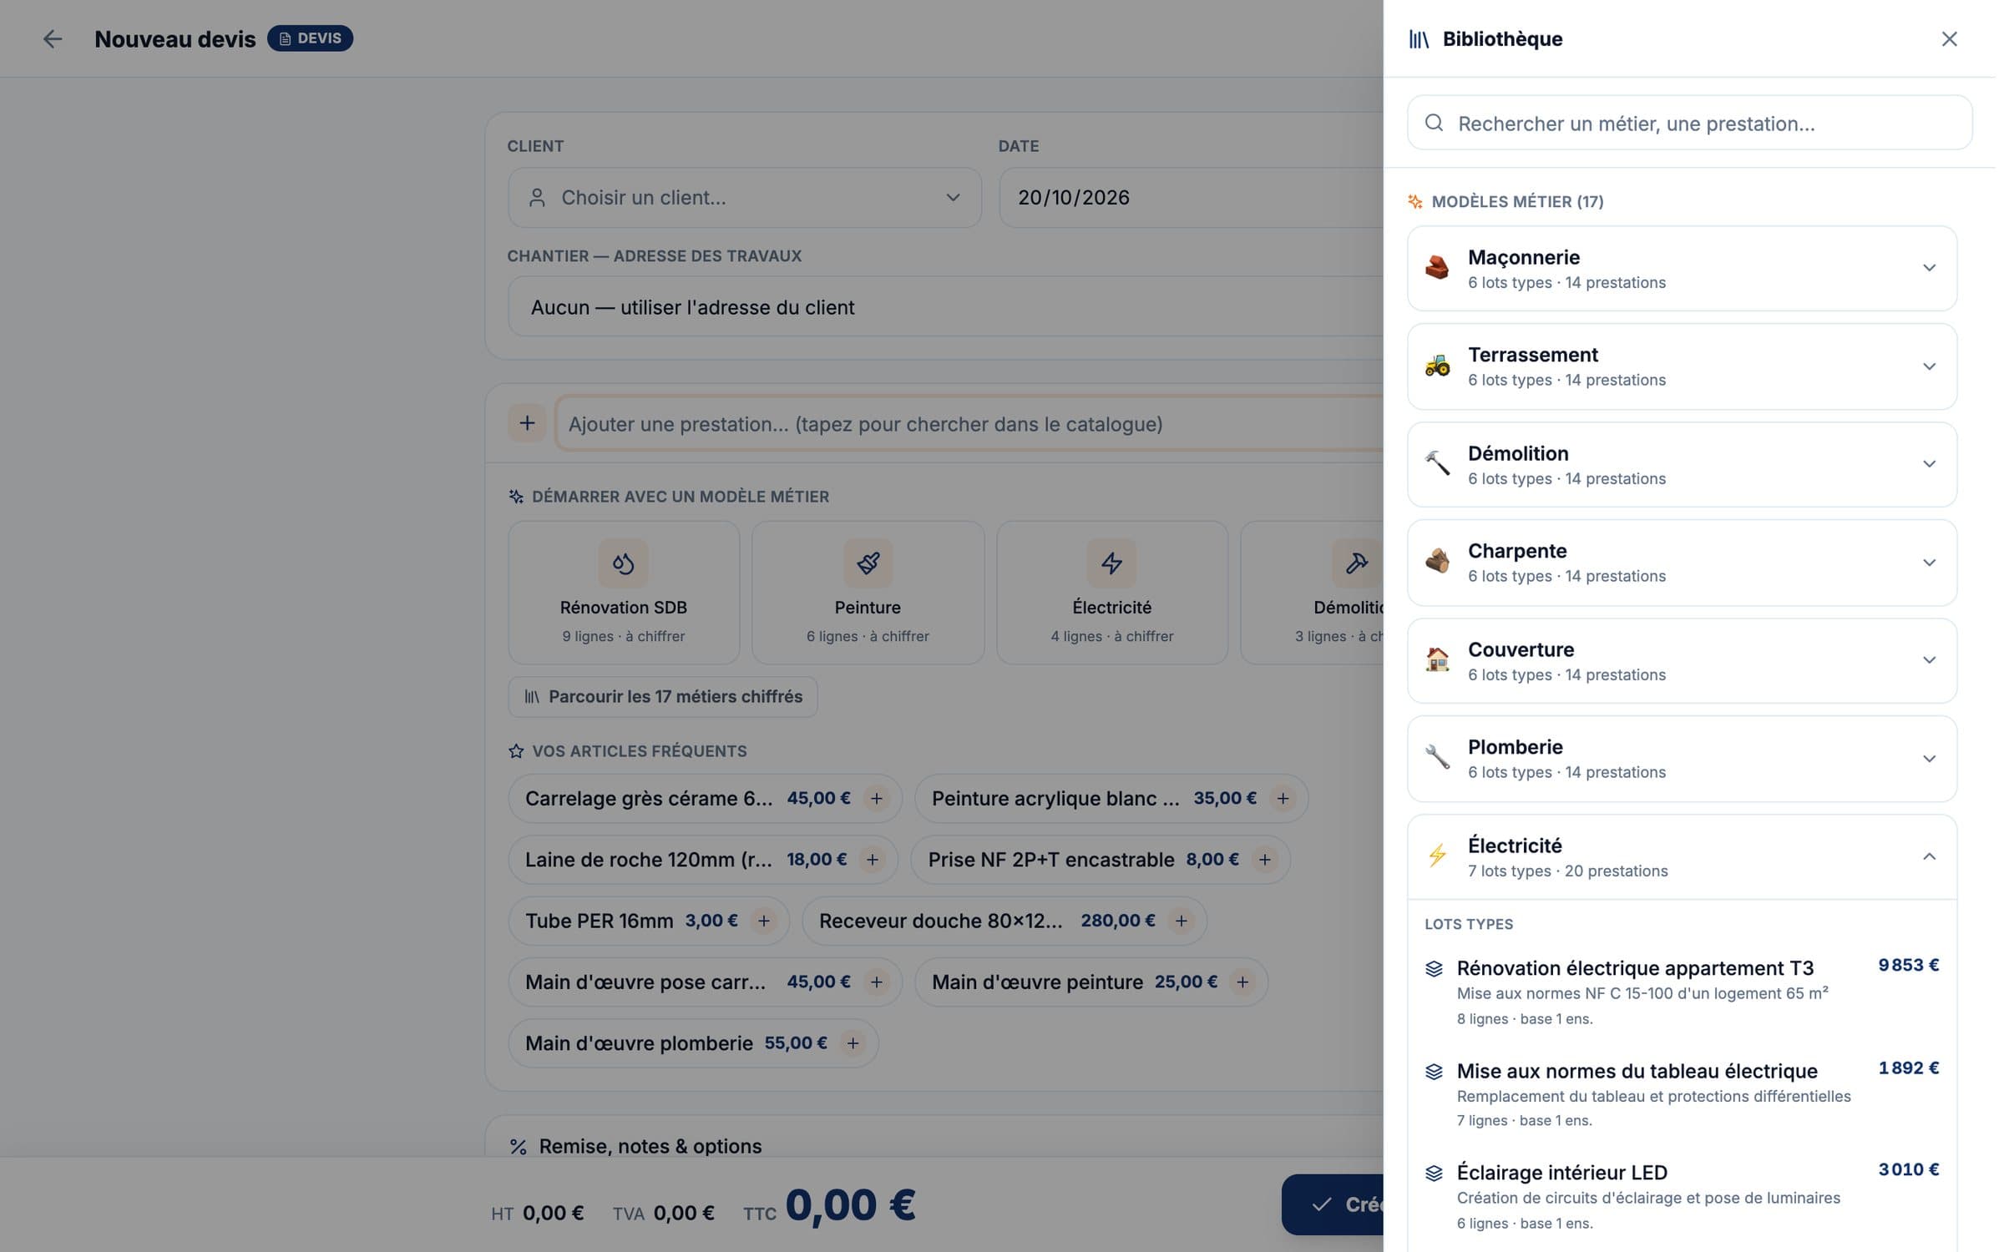Add Main d'œuvre peinture via plus icon
This screenshot has height=1252, width=2004.
click(x=1242, y=982)
